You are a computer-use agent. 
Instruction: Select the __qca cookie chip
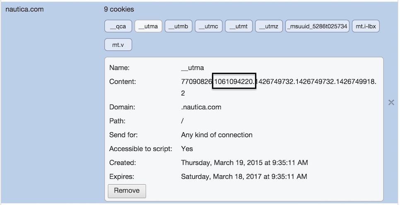(x=118, y=26)
